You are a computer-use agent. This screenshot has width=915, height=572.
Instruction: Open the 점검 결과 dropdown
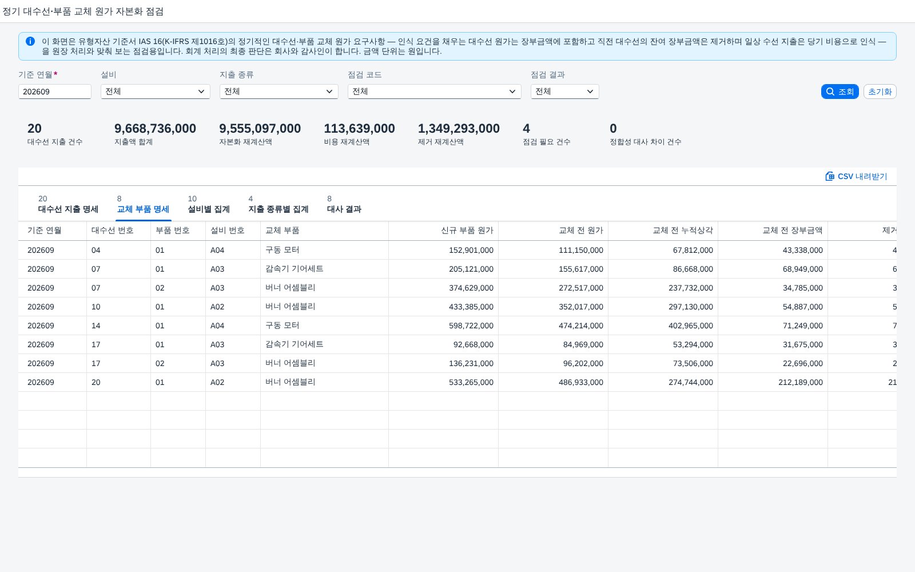click(x=565, y=92)
